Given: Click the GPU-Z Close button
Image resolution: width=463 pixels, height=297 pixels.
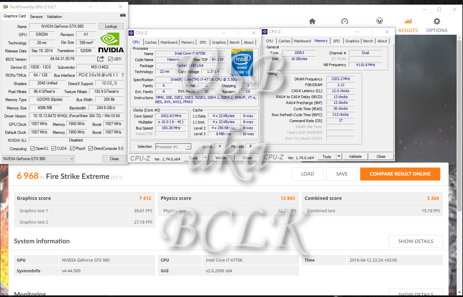Looking at the screenshot, I should pos(114,159).
